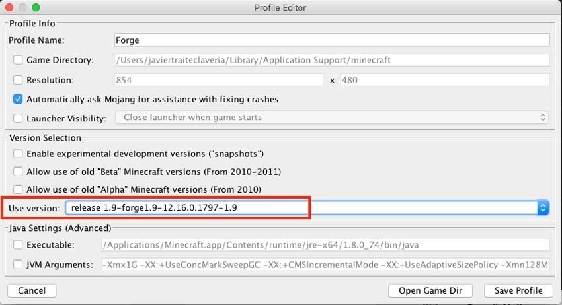Screen dimensions: 562x305
Task: Click the Game Directory path field
Action: point(331,60)
